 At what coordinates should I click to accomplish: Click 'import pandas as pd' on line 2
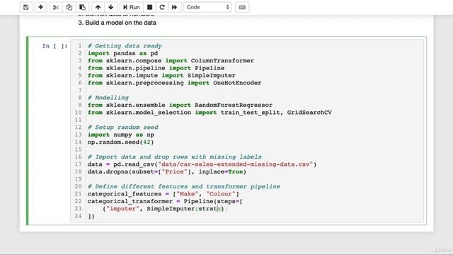[x=122, y=54]
